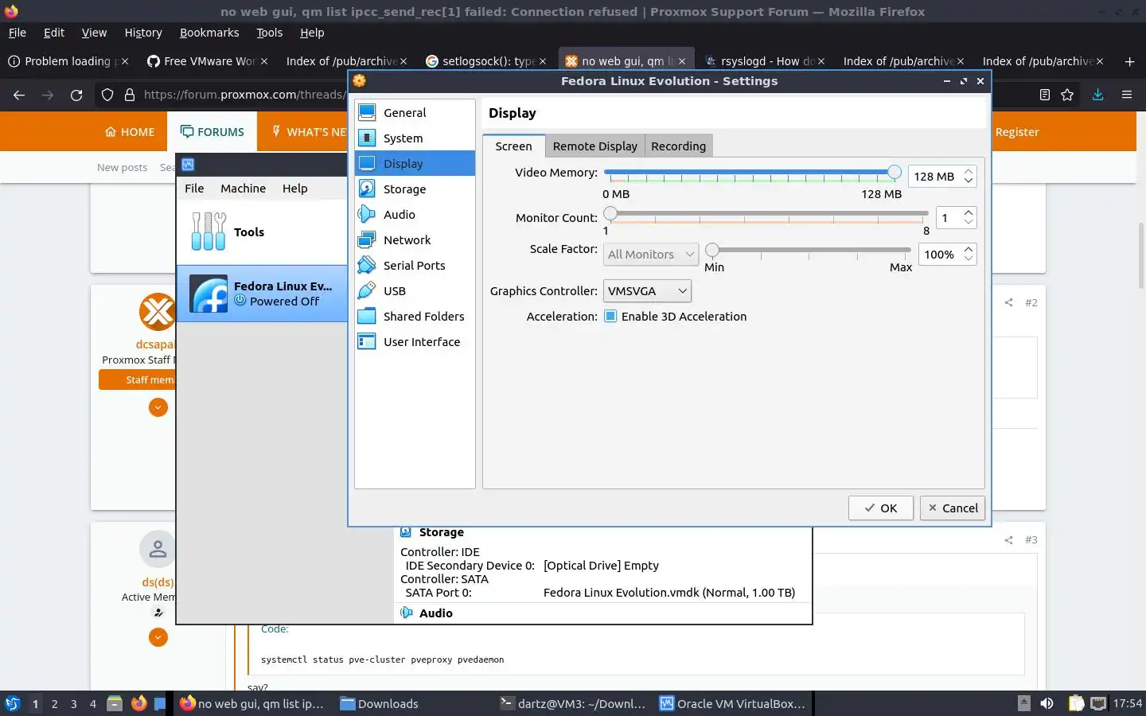Adjust Scale Factor slider handle
The width and height of the screenshot is (1146, 716).
tap(712, 250)
